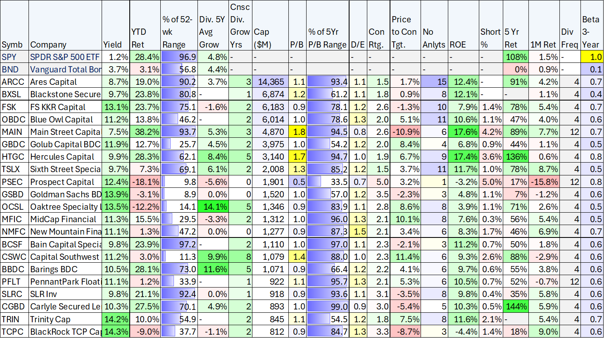Screen dimensions: 604x338
Task: Click MAIN's ROE value 17.6%
Action: [x=464, y=132]
